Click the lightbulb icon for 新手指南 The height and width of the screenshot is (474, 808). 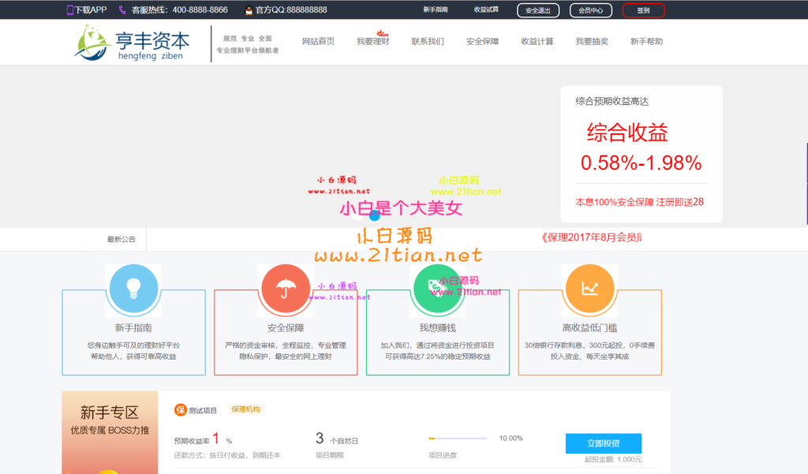pos(134,289)
